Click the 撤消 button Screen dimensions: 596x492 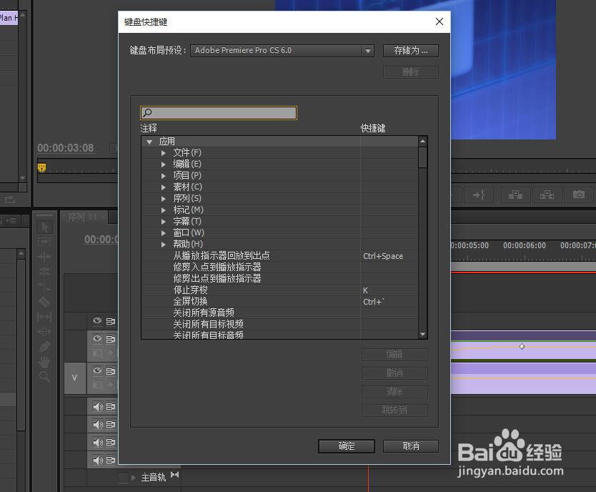(394, 373)
